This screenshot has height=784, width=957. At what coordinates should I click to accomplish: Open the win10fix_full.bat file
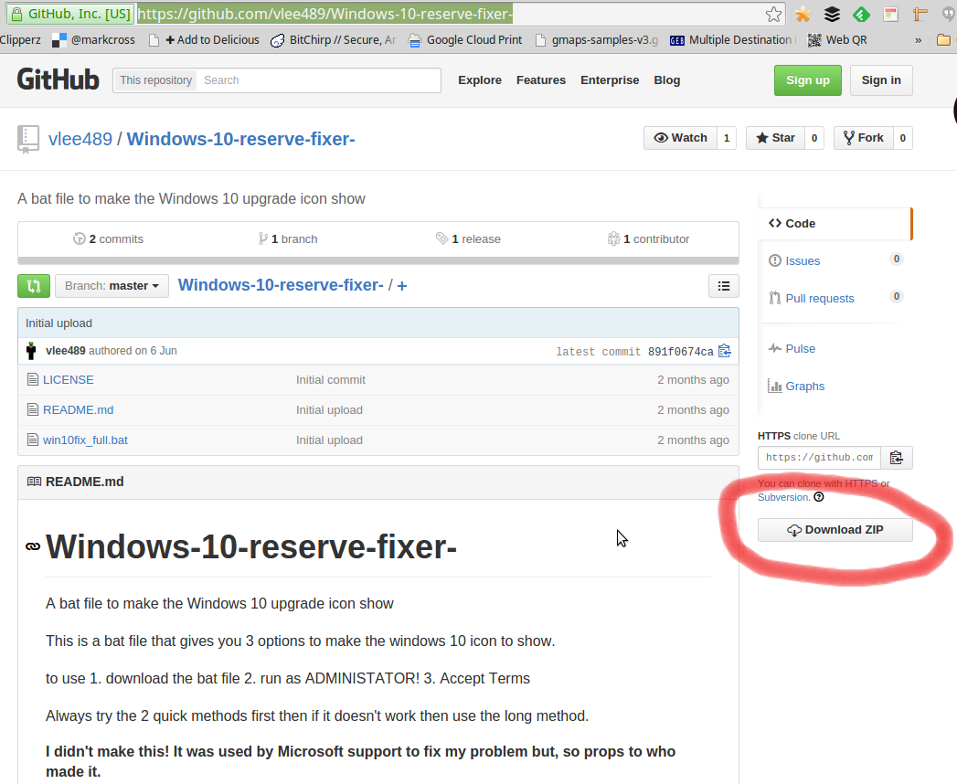(85, 440)
